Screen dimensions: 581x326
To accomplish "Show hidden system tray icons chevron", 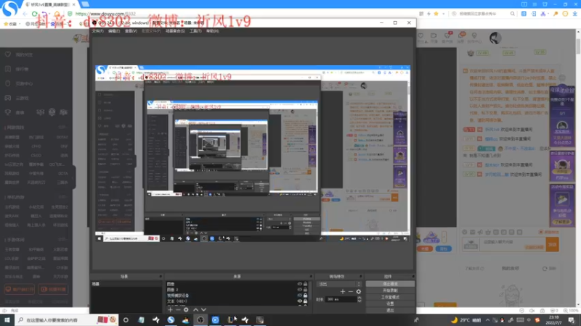I will [487, 320].
